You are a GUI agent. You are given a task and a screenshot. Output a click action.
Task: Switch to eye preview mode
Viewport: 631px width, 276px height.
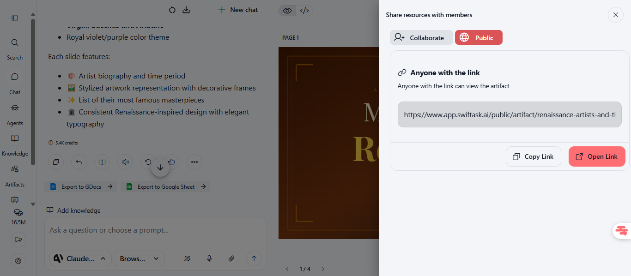click(x=287, y=11)
